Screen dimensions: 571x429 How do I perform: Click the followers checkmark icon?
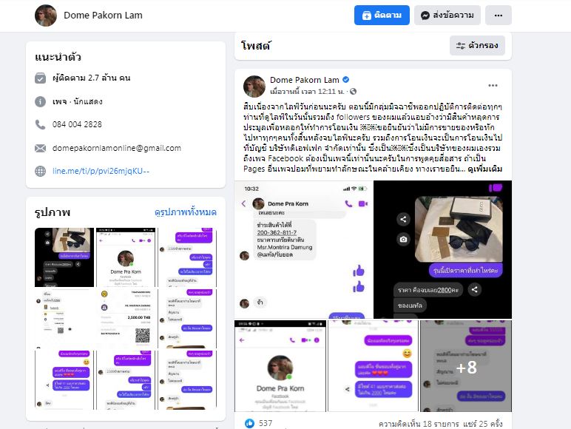point(40,78)
